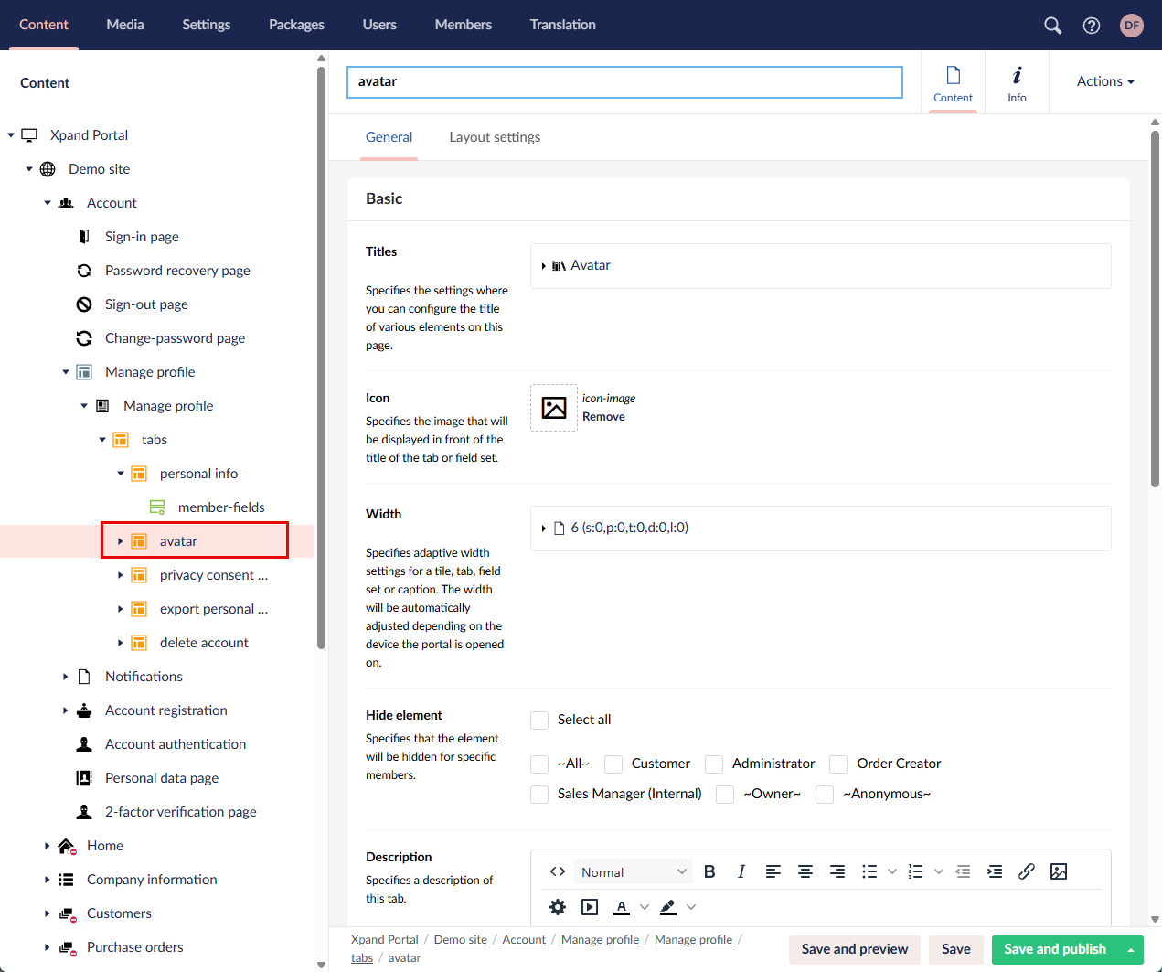Enable the Customer checkbox
The image size is (1162, 972).
pos(613,764)
